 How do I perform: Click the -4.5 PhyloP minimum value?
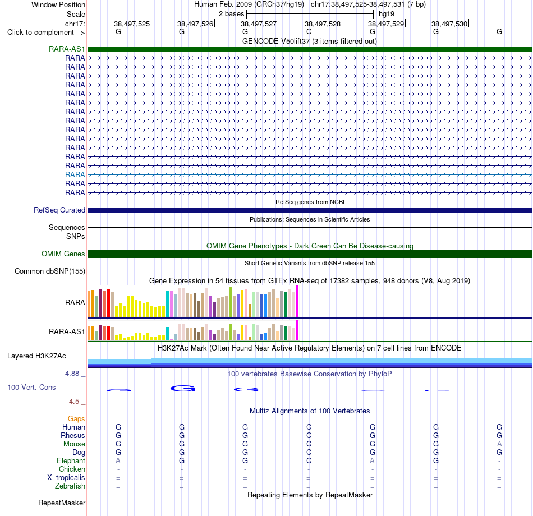click(73, 402)
